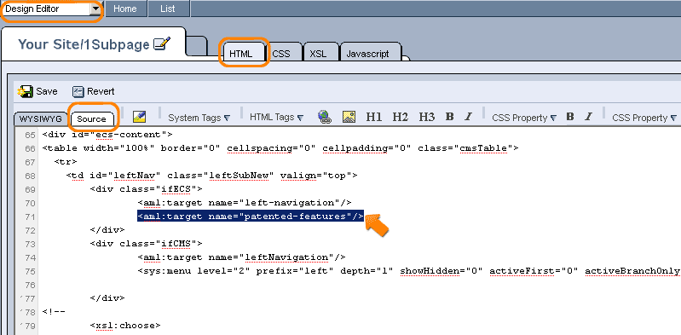
Task: Click line number 65 in the gutter
Action: tap(30, 136)
